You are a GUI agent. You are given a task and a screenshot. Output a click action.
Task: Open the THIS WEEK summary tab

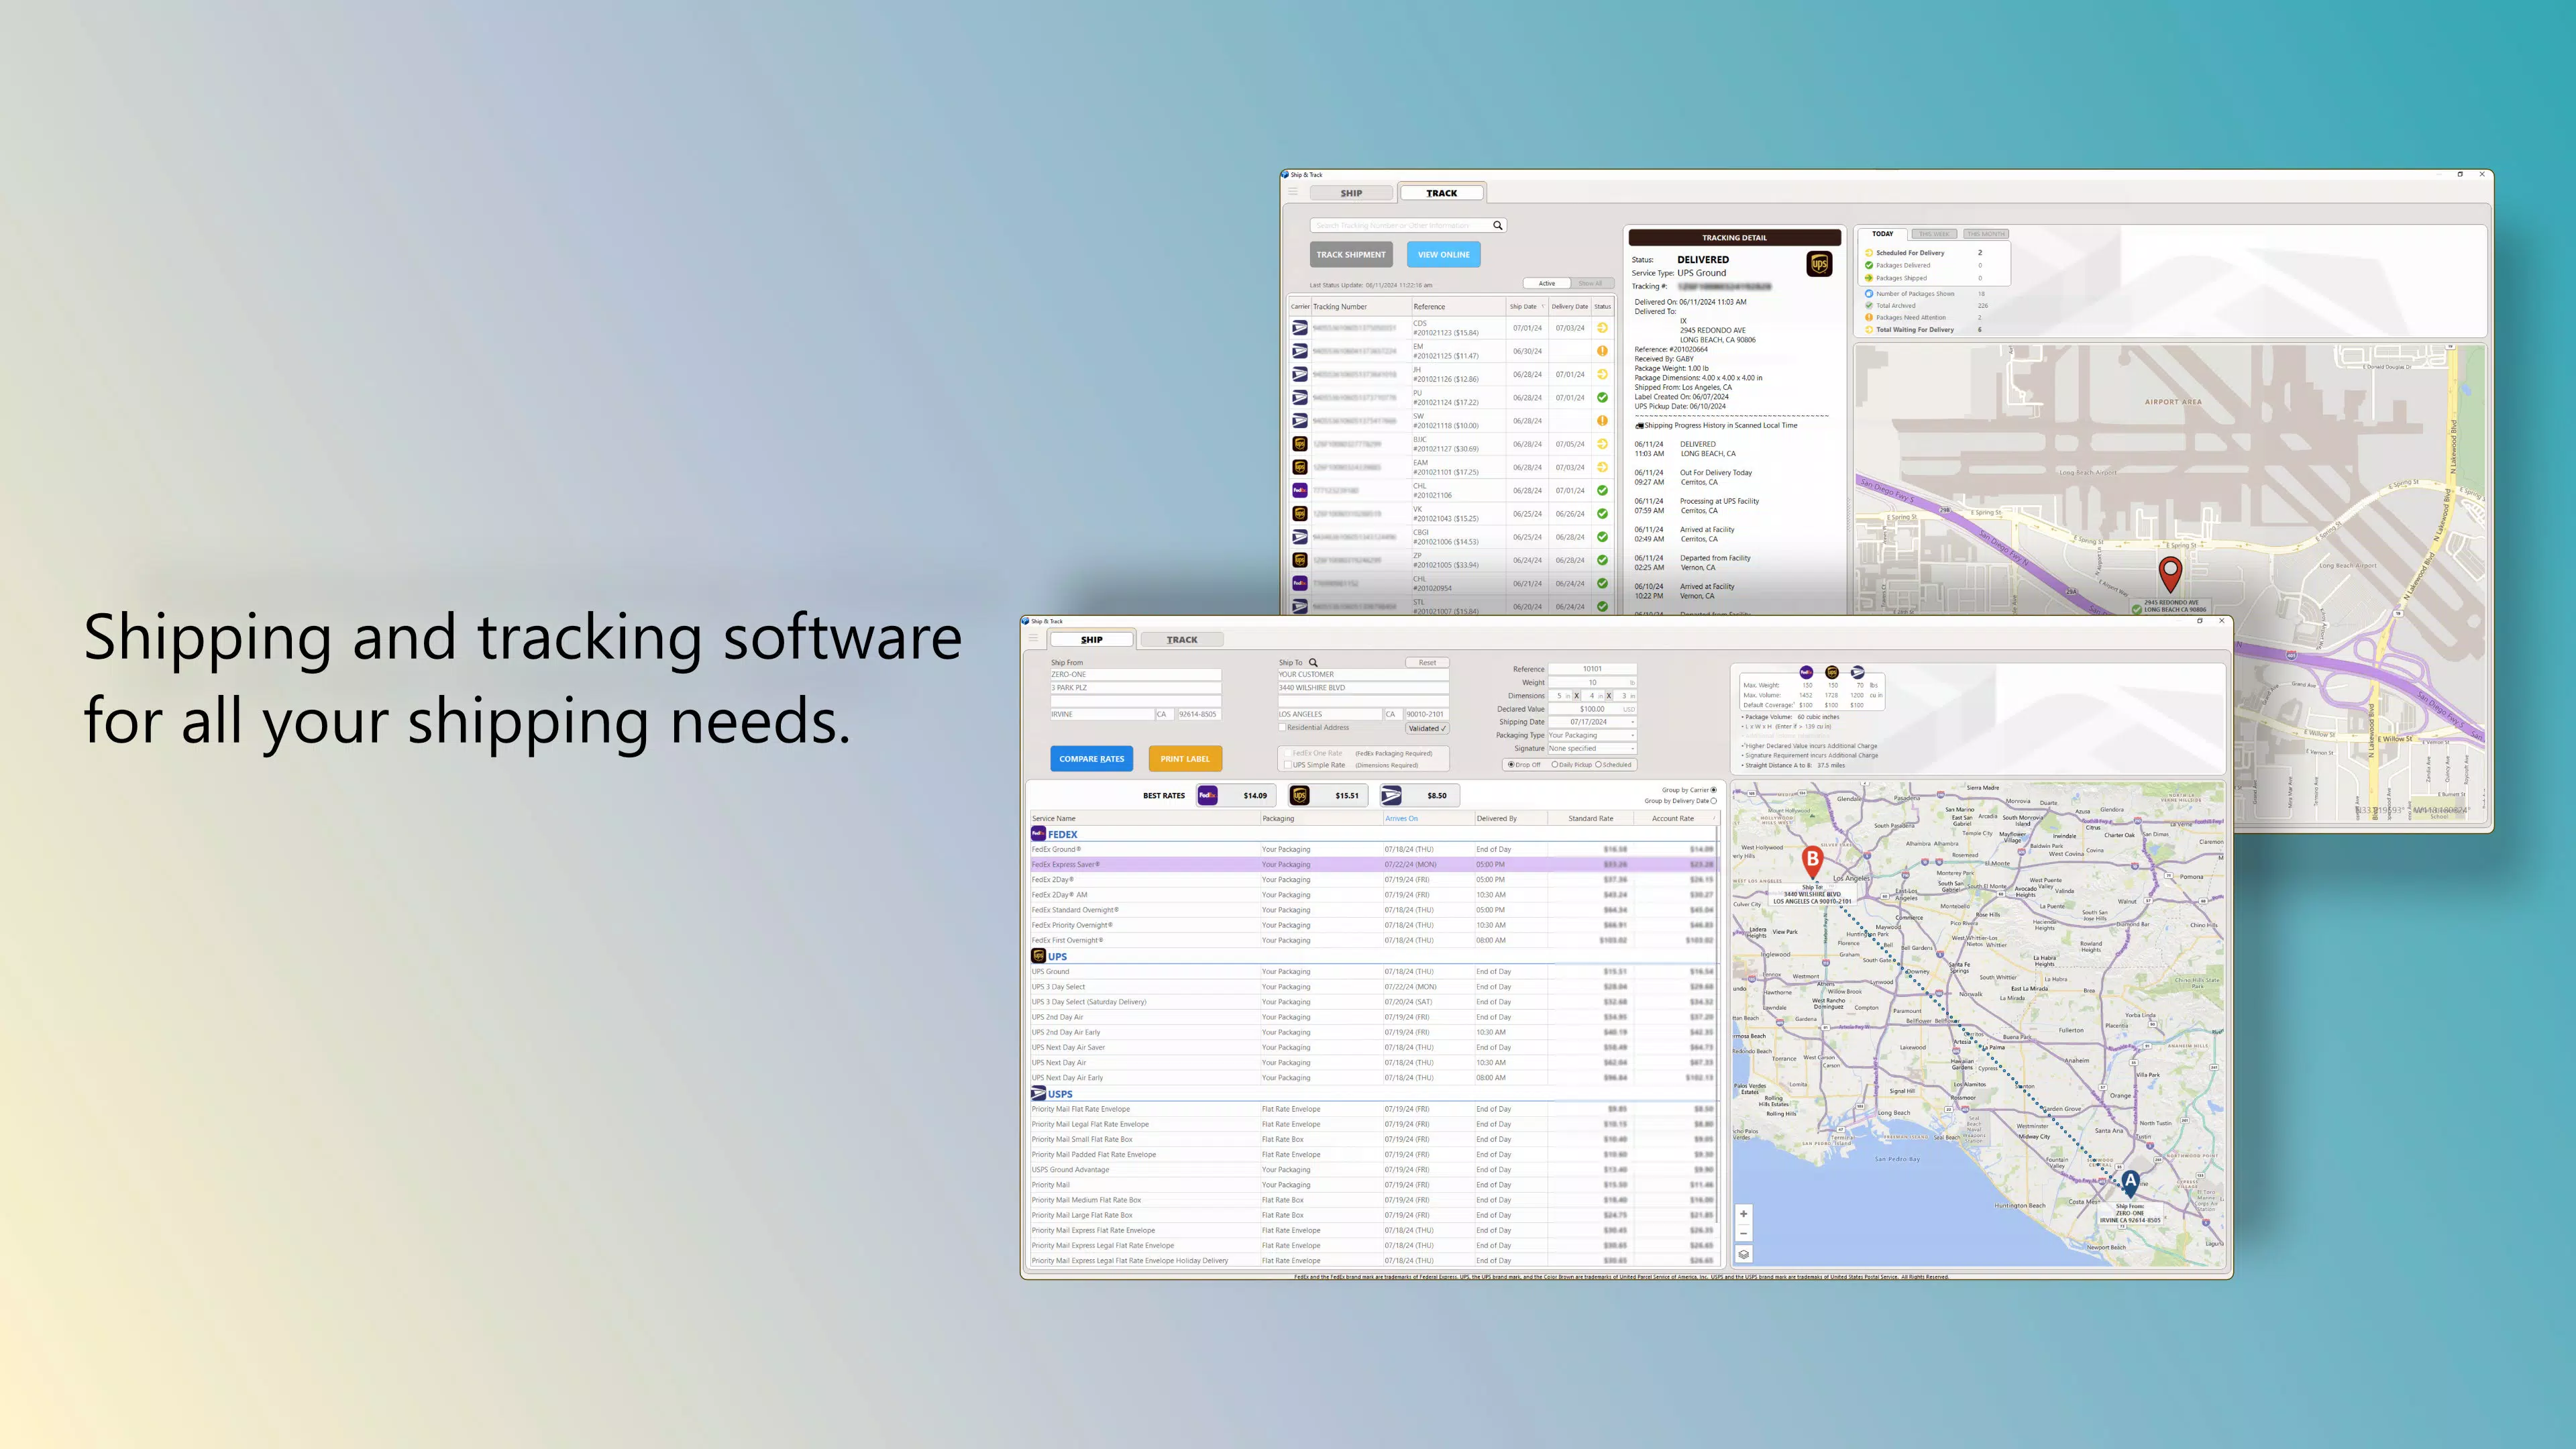(1934, 234)
